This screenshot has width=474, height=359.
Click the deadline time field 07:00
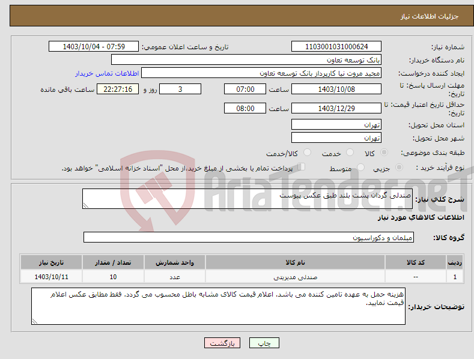[245, 89]
